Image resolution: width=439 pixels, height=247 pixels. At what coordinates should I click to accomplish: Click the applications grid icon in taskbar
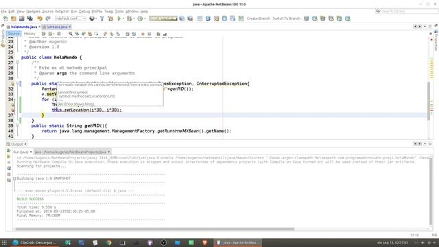[4, 243]
